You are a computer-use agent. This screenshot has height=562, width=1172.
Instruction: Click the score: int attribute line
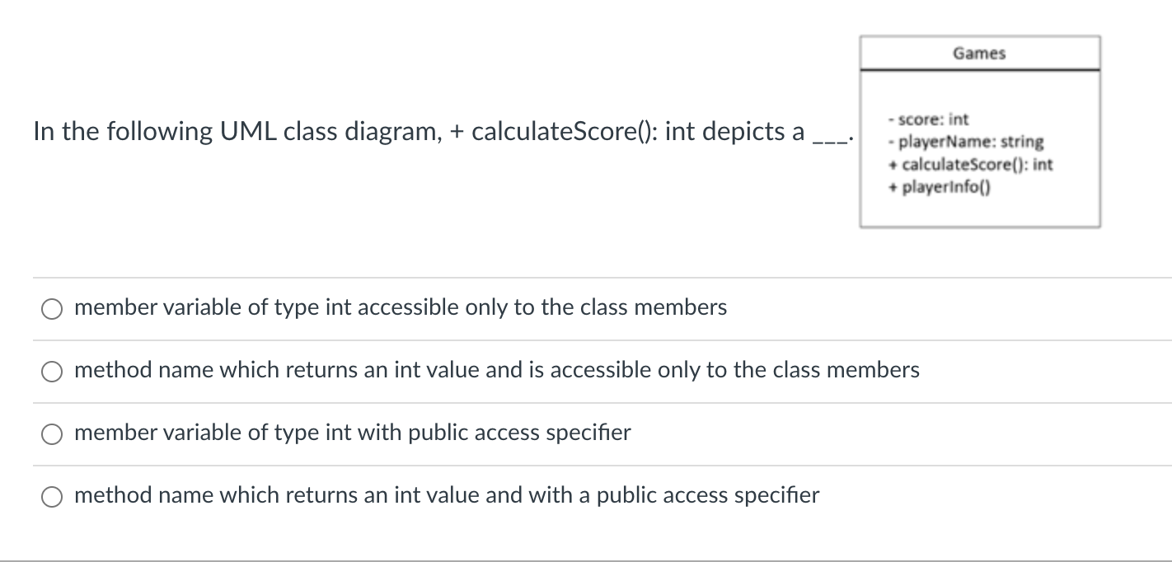tap(927, 119)
